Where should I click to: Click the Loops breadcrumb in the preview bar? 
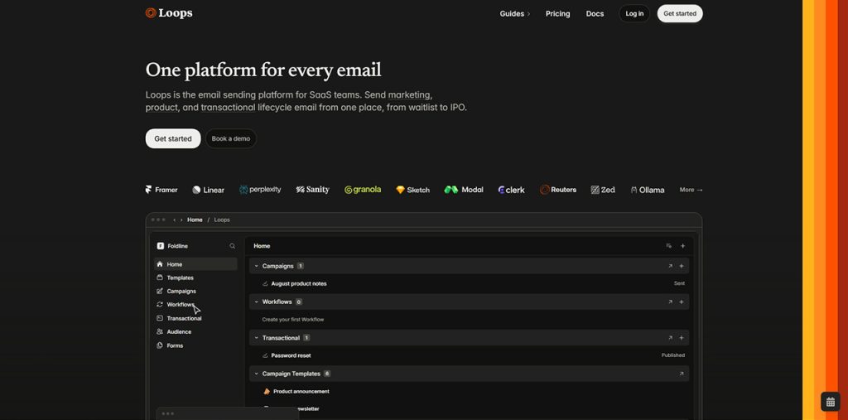click(x=222, y=220)
